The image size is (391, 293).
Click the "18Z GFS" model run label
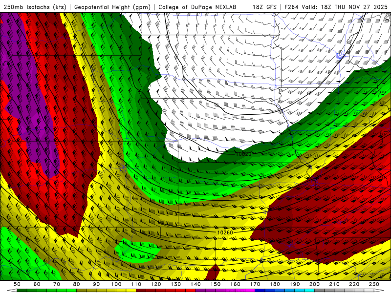tap(264, 7)
